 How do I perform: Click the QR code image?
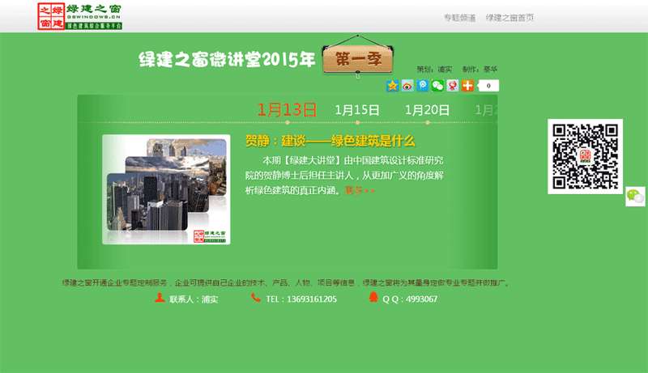(x=585, y=156)
